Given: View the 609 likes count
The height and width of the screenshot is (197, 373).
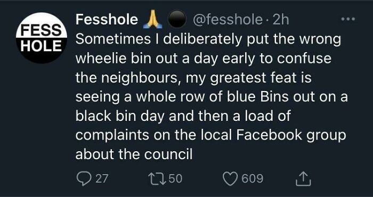Looking at the screenshot, I should tap(253, 178).
